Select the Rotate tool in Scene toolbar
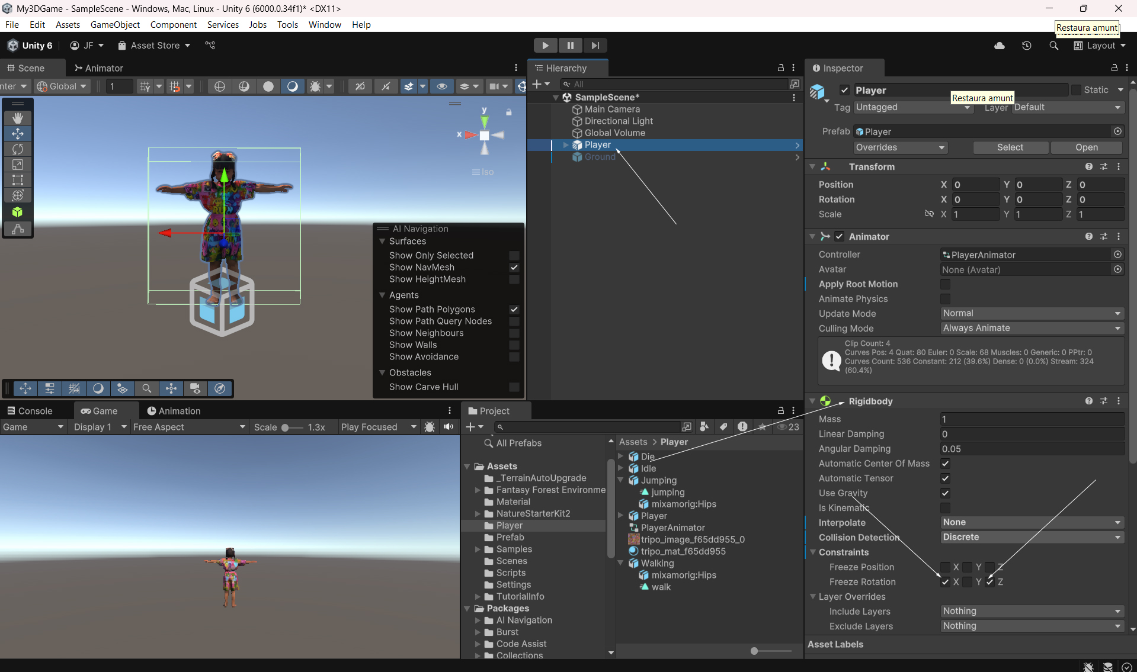Image resolution: width=1137 pixels, height=672 pixels. point(18,149)
